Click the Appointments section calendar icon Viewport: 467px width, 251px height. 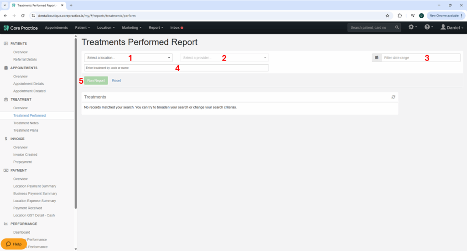pyautogui.click(x=6, y=68)
